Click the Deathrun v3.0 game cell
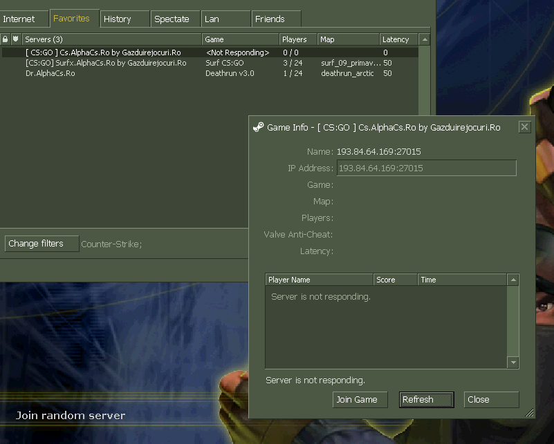The height and width of the screenshot is (444, 554). point(230,73)
